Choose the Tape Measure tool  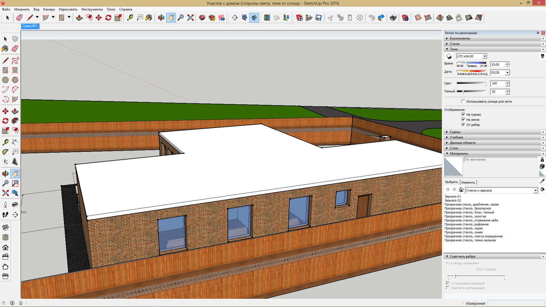(x=5, y=142)
